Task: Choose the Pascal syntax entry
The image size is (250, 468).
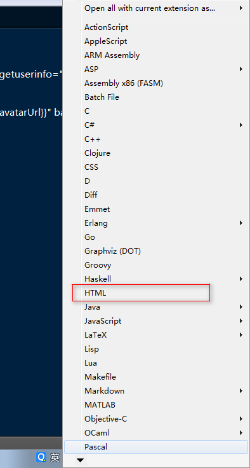Action: pos(156,447)
